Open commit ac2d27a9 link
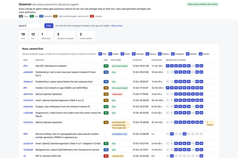The image size is (238, 158). point(28,144)
